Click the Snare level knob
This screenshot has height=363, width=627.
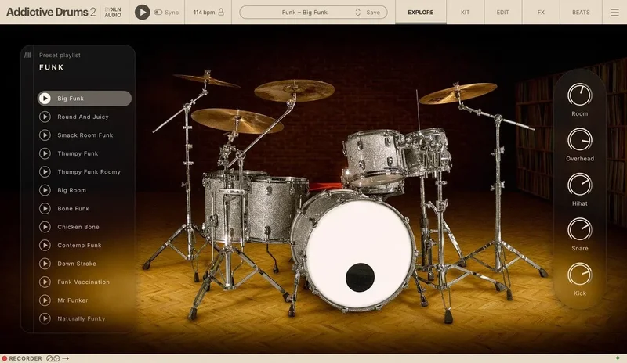click(579, 229)
